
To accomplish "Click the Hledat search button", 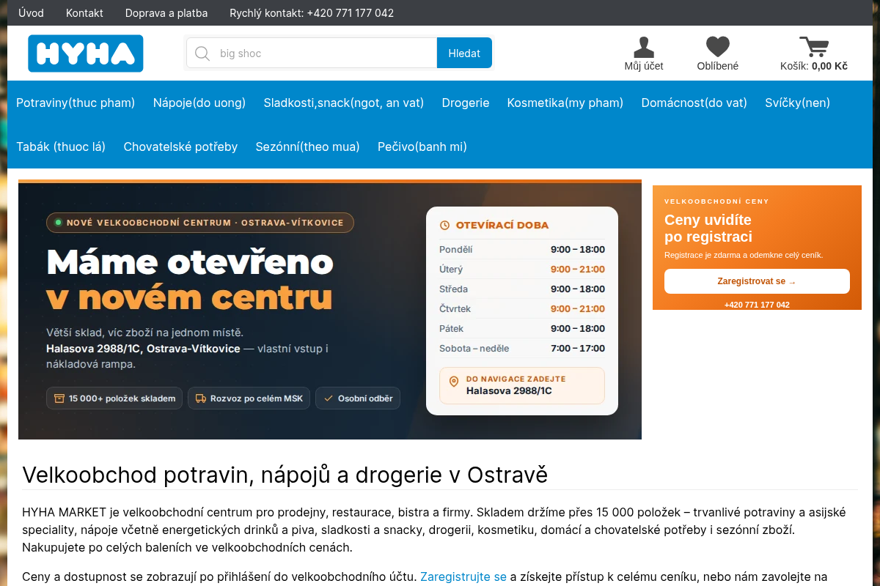I will 464,53.
